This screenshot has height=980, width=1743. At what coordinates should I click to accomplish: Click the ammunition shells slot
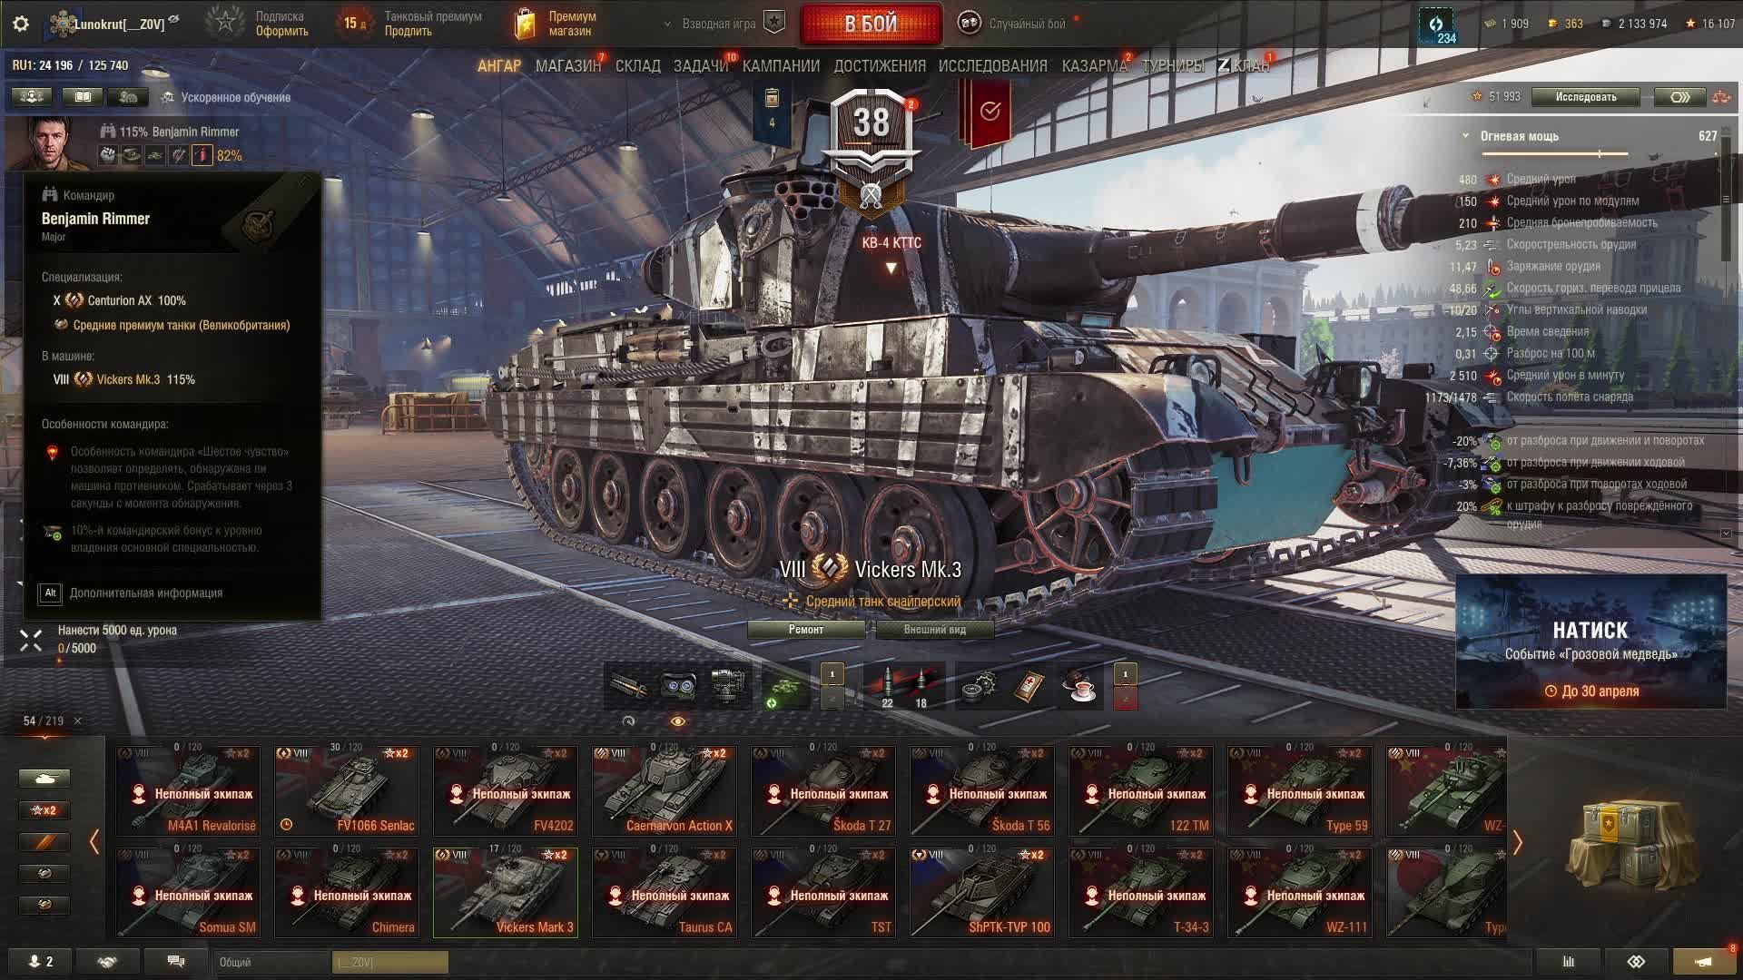point(904,686)
